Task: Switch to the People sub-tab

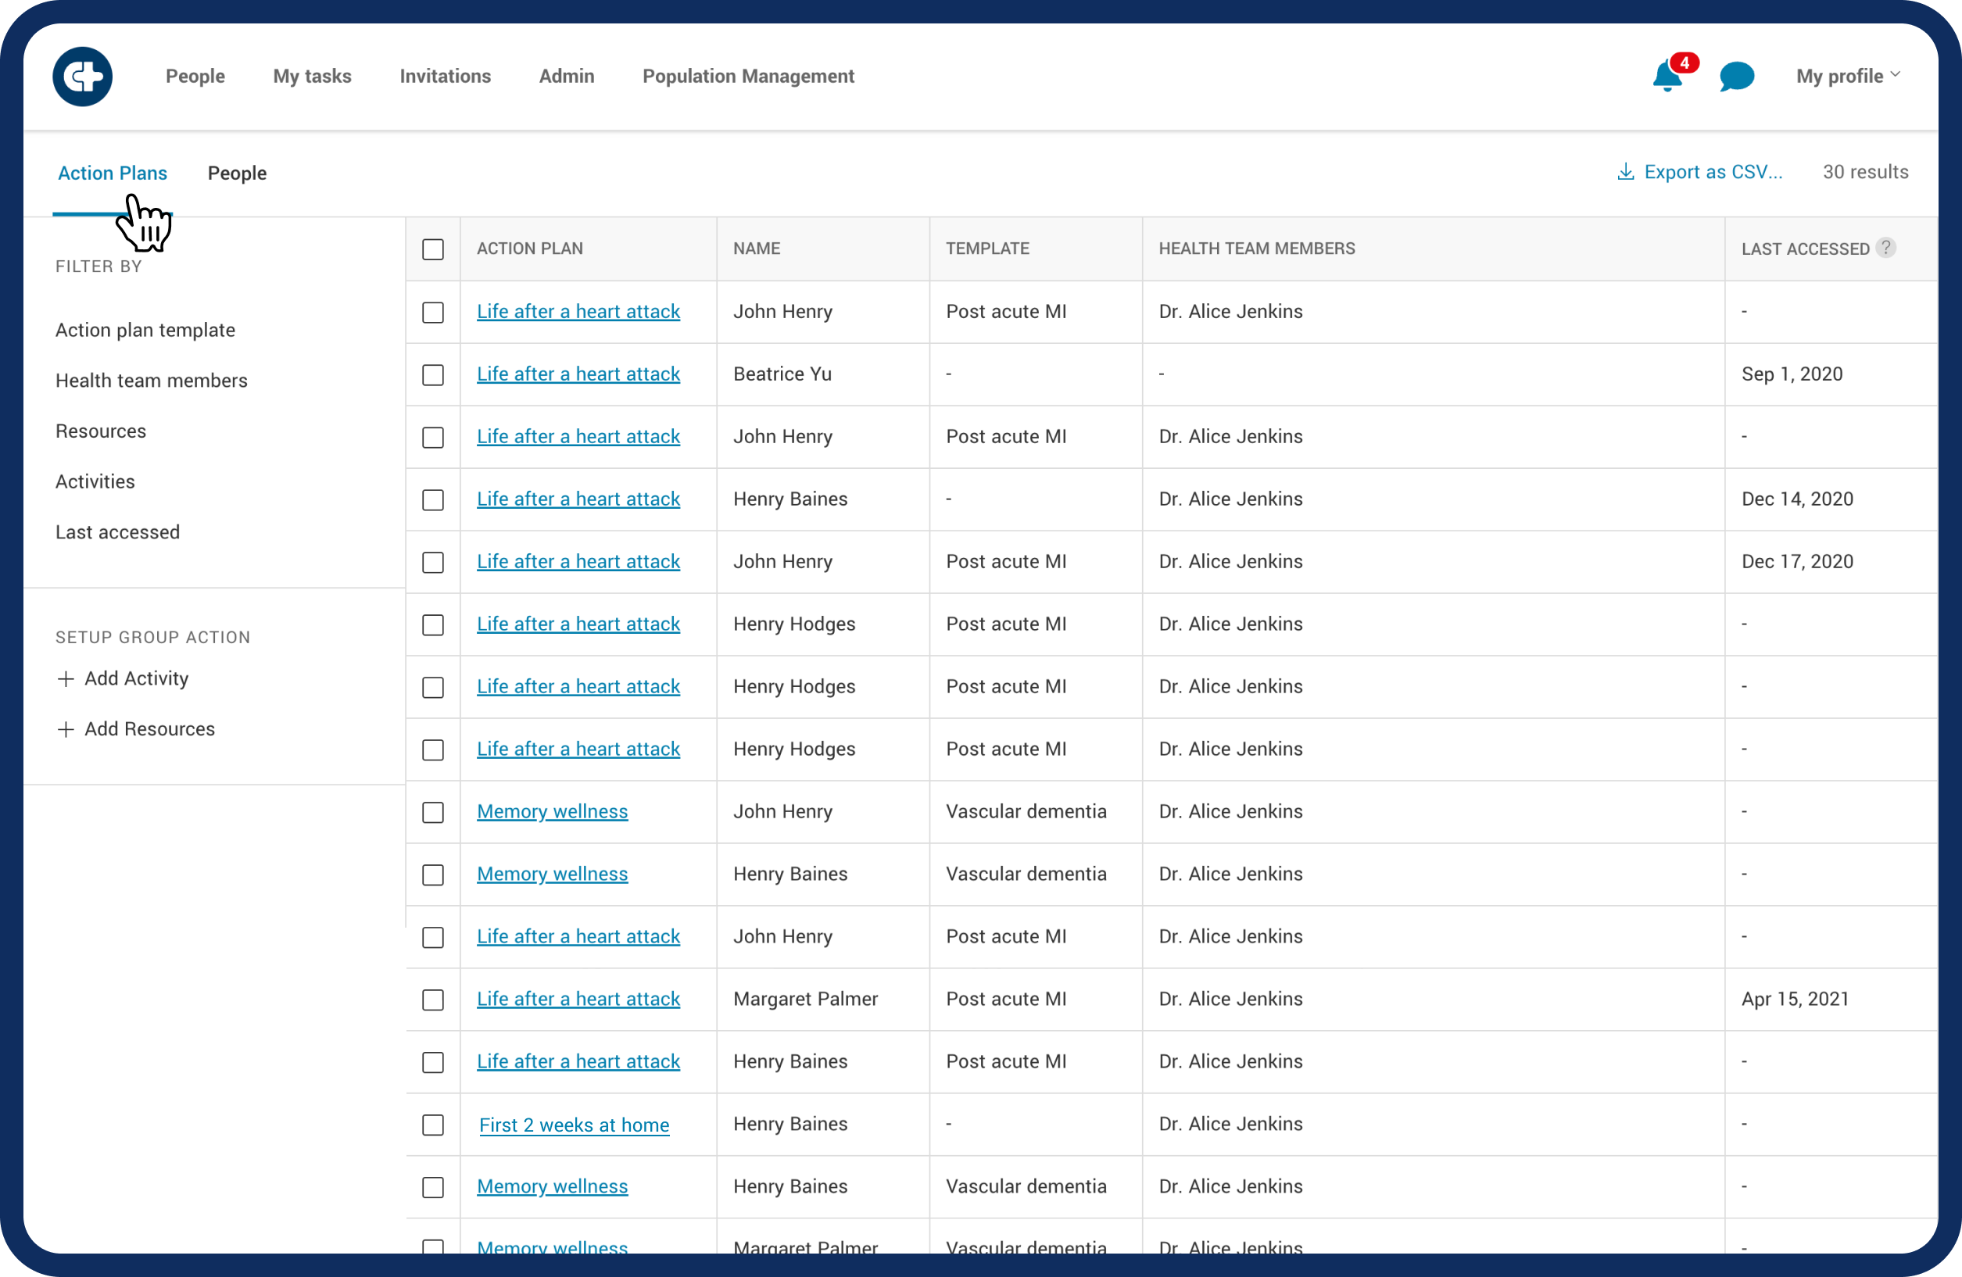Action: 237,173
